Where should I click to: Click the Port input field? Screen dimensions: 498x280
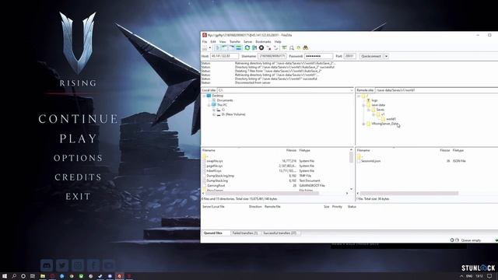[x=350, y=56]
